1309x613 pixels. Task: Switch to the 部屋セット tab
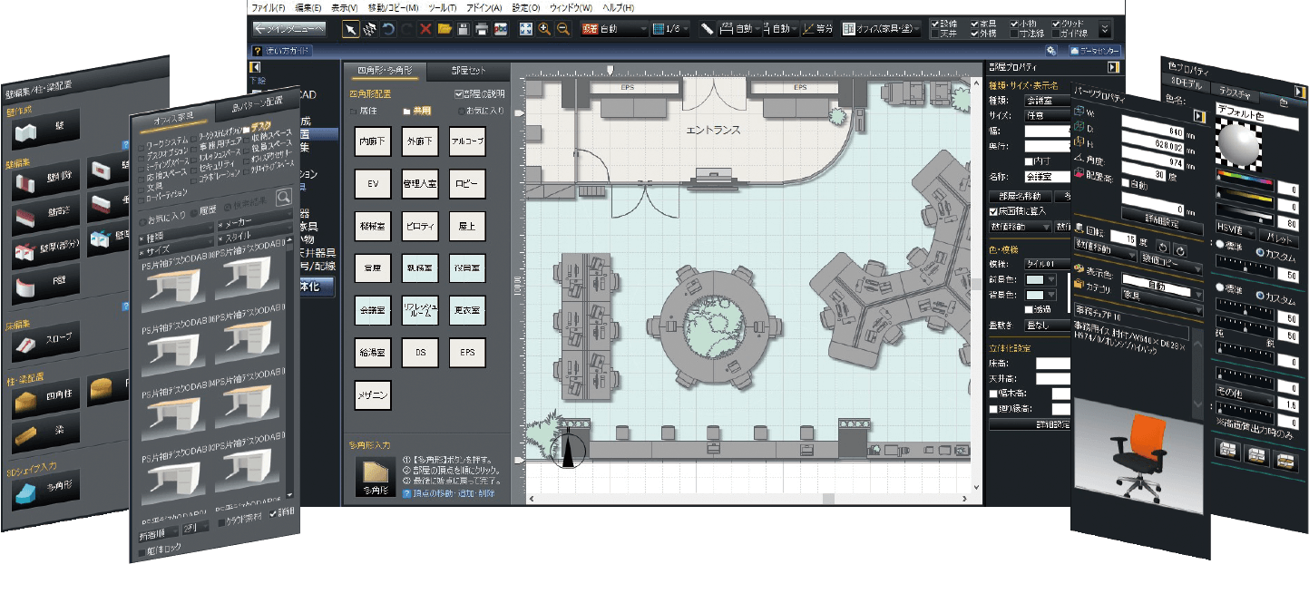(469, 71)
